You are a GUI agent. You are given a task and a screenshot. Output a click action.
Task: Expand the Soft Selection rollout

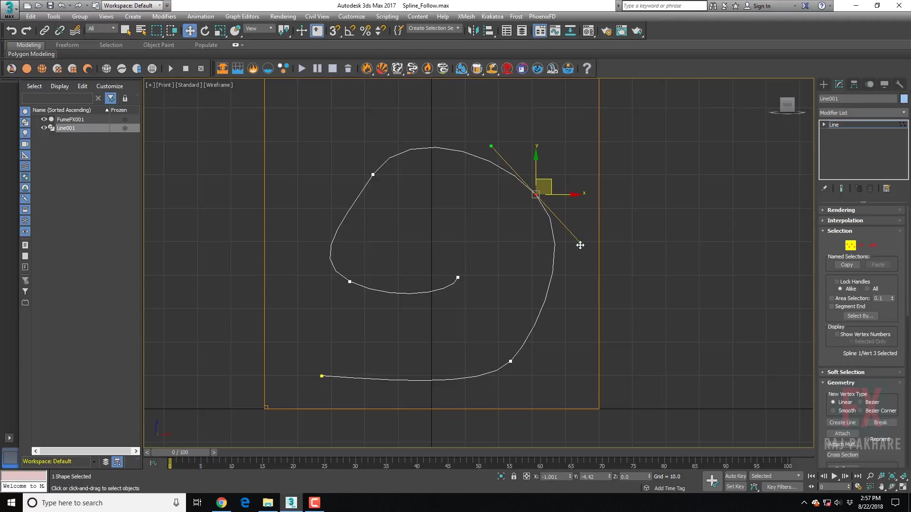846,372
